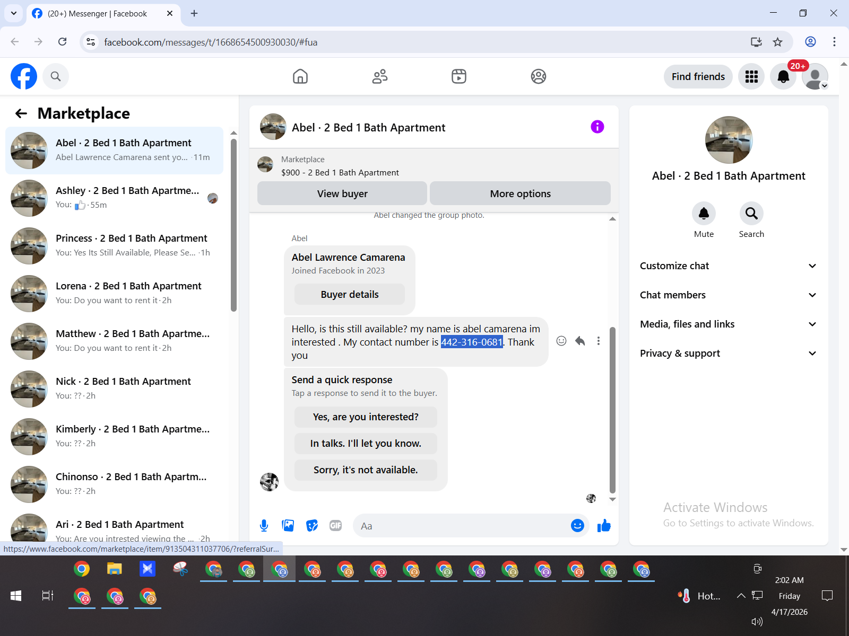Focus the Aa message input field
This screenshot has height=636, width=849.
pos(462,526)
